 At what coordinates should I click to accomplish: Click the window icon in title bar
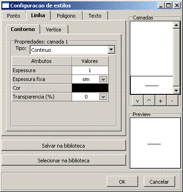click(x=6, y=6)
